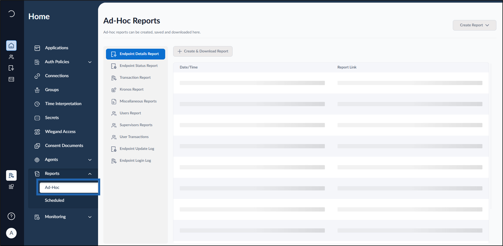Open the Create Report dropdown

pyautogui.click(x=474, y=25)
